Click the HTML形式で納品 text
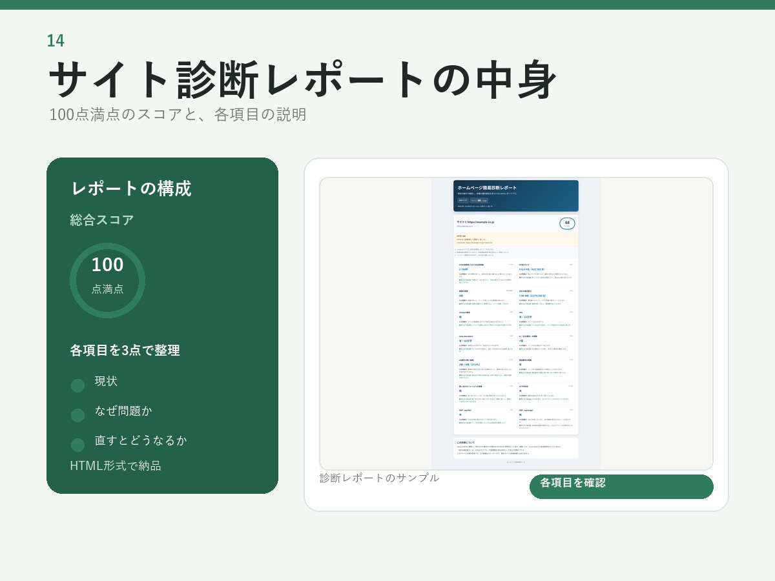 coord(116,465)
